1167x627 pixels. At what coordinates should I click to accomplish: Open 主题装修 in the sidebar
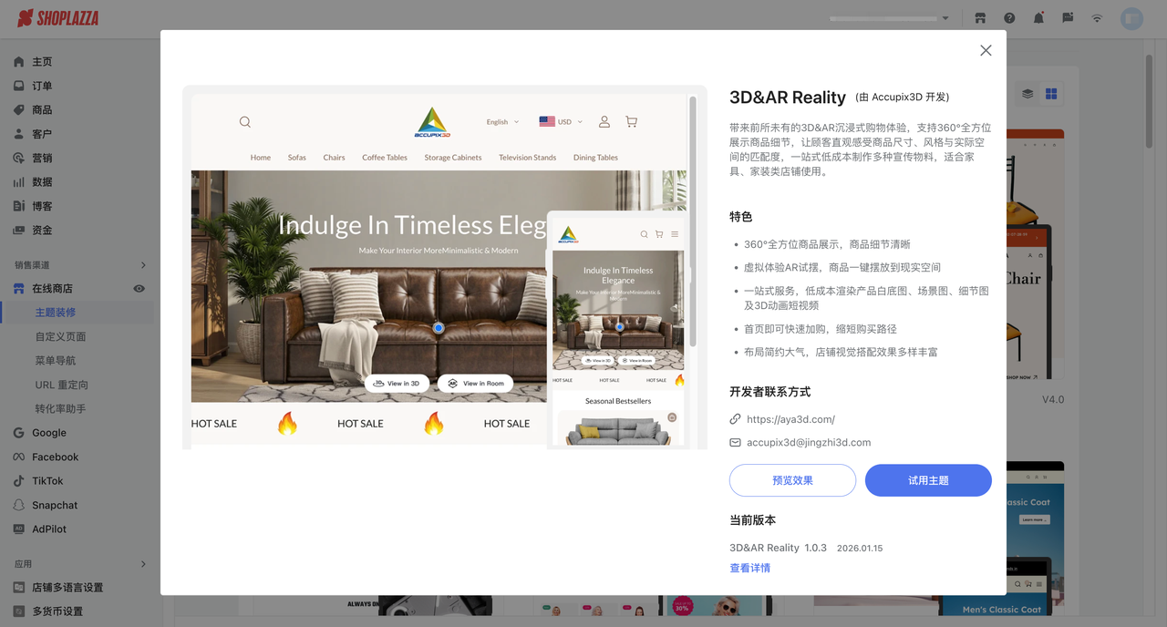click(56, 313)
